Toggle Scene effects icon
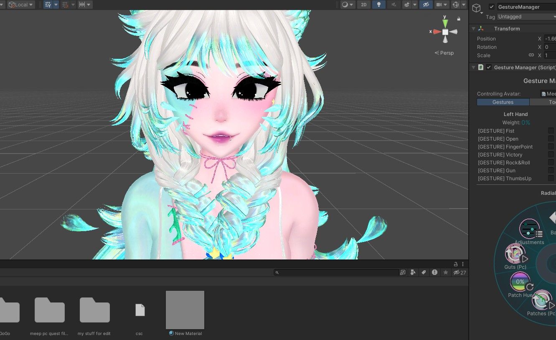 406,5
